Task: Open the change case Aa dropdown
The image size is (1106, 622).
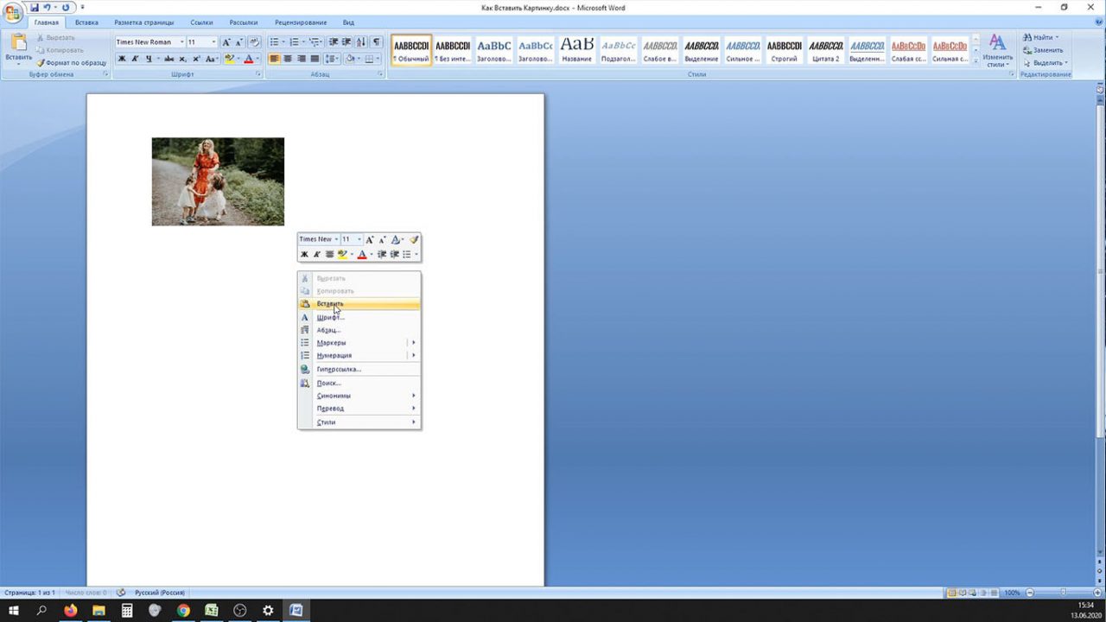Action: 212,59
